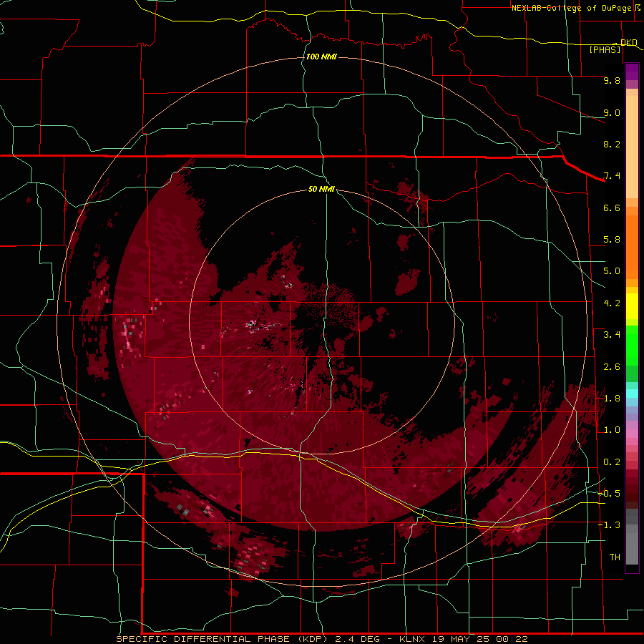Click the 100 NMI range ring label
644x644 pixels.
[321, 57]
